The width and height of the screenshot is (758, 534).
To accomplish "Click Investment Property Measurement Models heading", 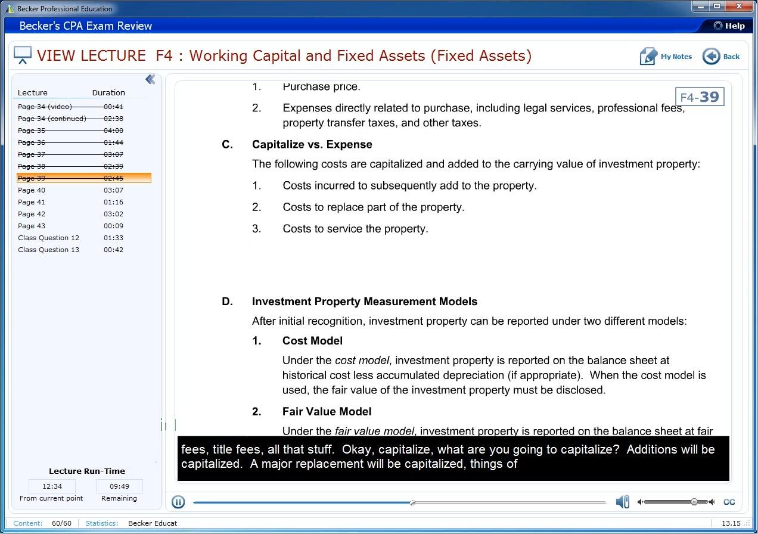I will (365, 302).
